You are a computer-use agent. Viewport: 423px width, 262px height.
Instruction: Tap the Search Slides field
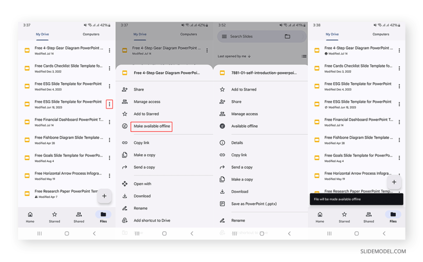click(x=262, y=36)
